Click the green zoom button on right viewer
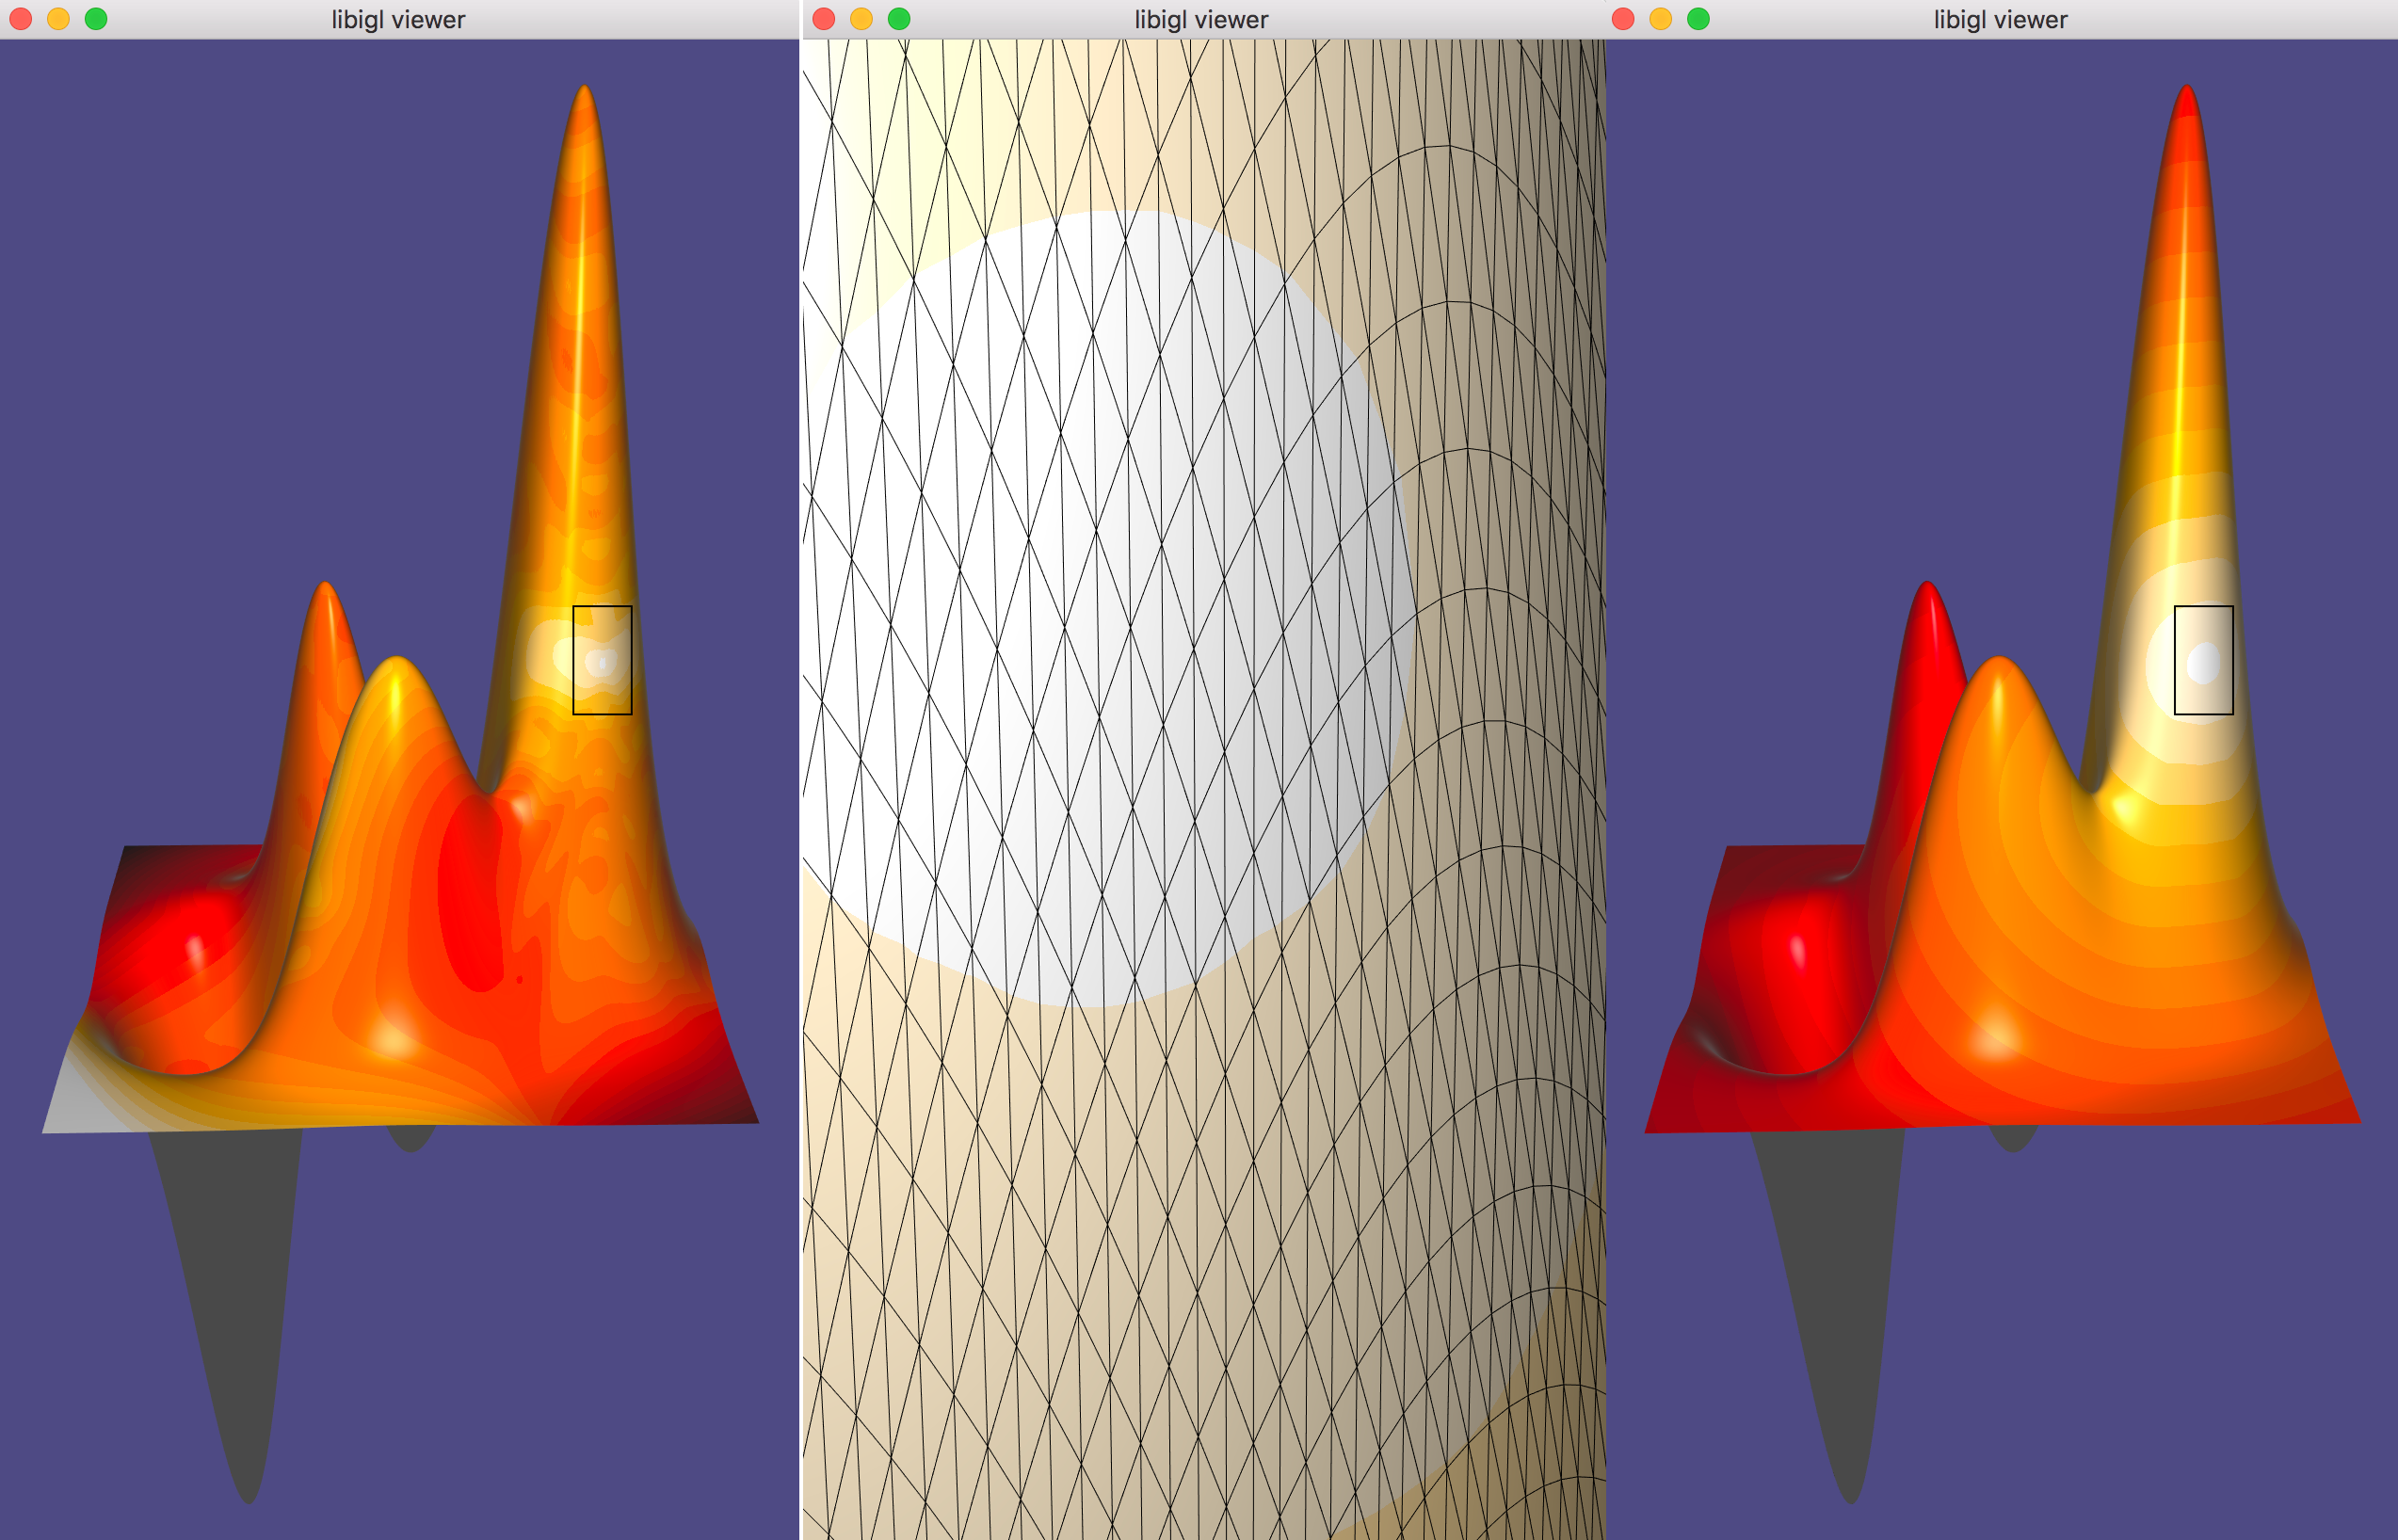Viewport: 2398px width, 1540px height. pos(1694,19)
